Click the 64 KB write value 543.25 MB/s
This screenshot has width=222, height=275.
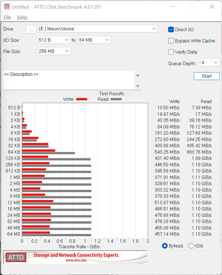(x=167, y=152)
